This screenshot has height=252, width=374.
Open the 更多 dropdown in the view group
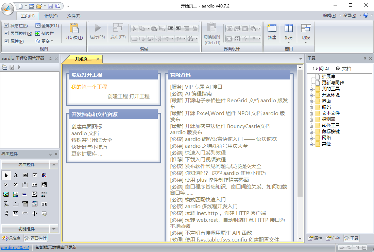pyautogui.click(x=44, y=41)
